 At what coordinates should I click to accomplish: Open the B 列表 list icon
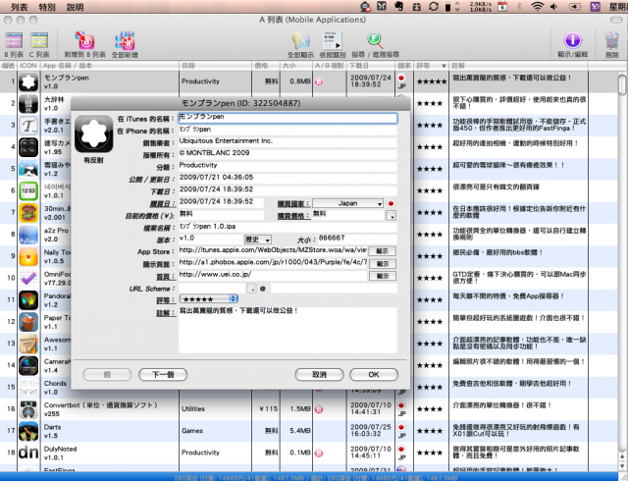pyautogui.click(x=14, y=40)
